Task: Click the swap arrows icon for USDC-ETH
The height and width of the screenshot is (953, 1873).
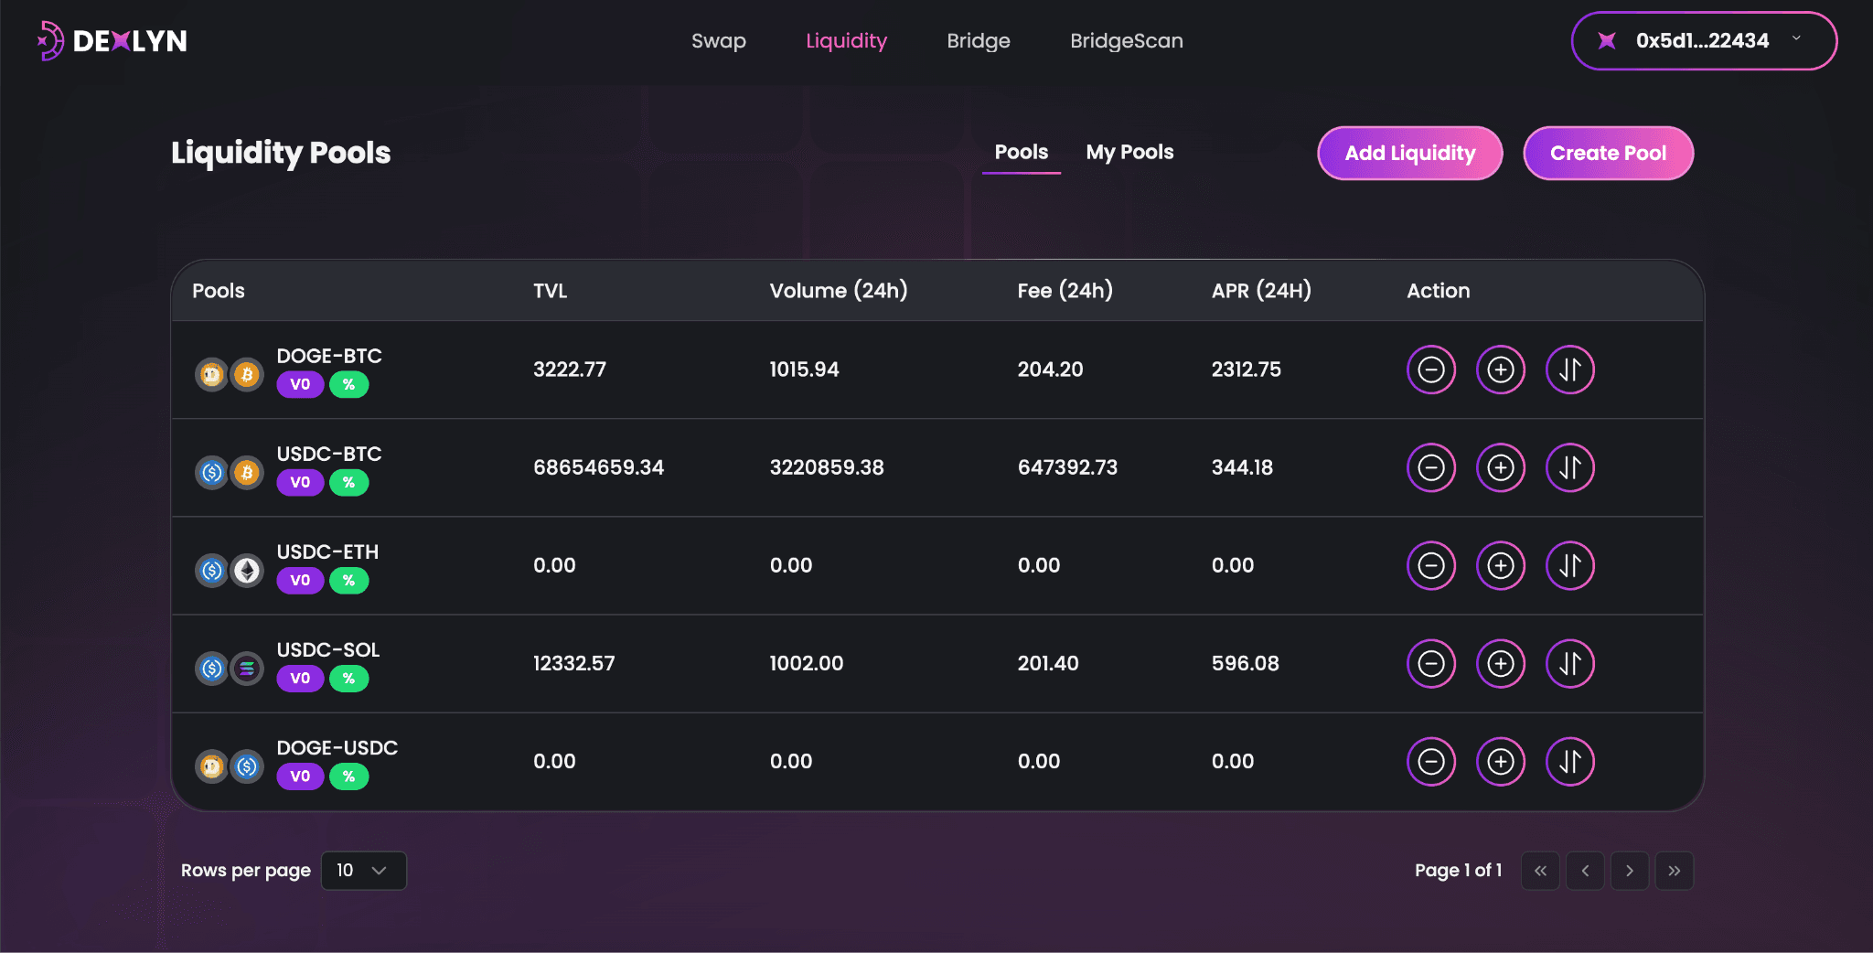Action: (x=1569, y=565)
